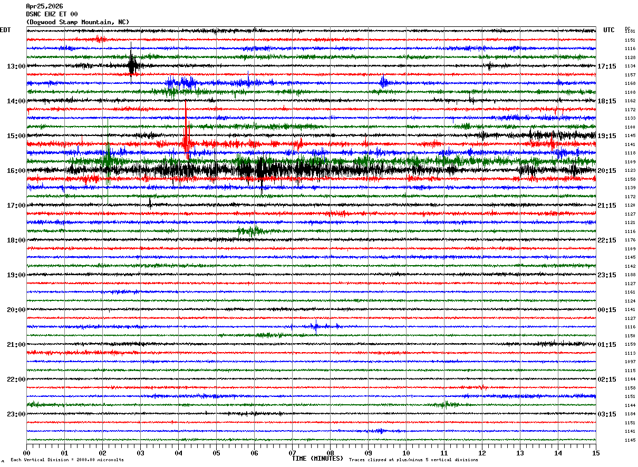Click the 18:15 UTC time label
The height and width of the screenshot is (467, 638).
(x=607, y=101)
